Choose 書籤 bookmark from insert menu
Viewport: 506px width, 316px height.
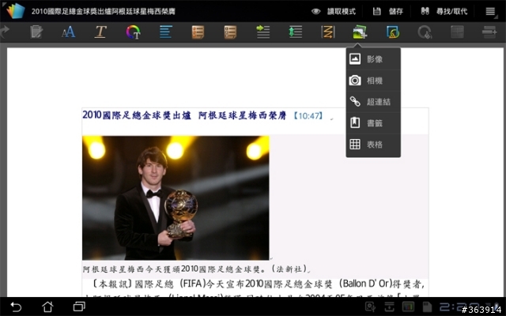pyautogui.click(x=373, y=123)
